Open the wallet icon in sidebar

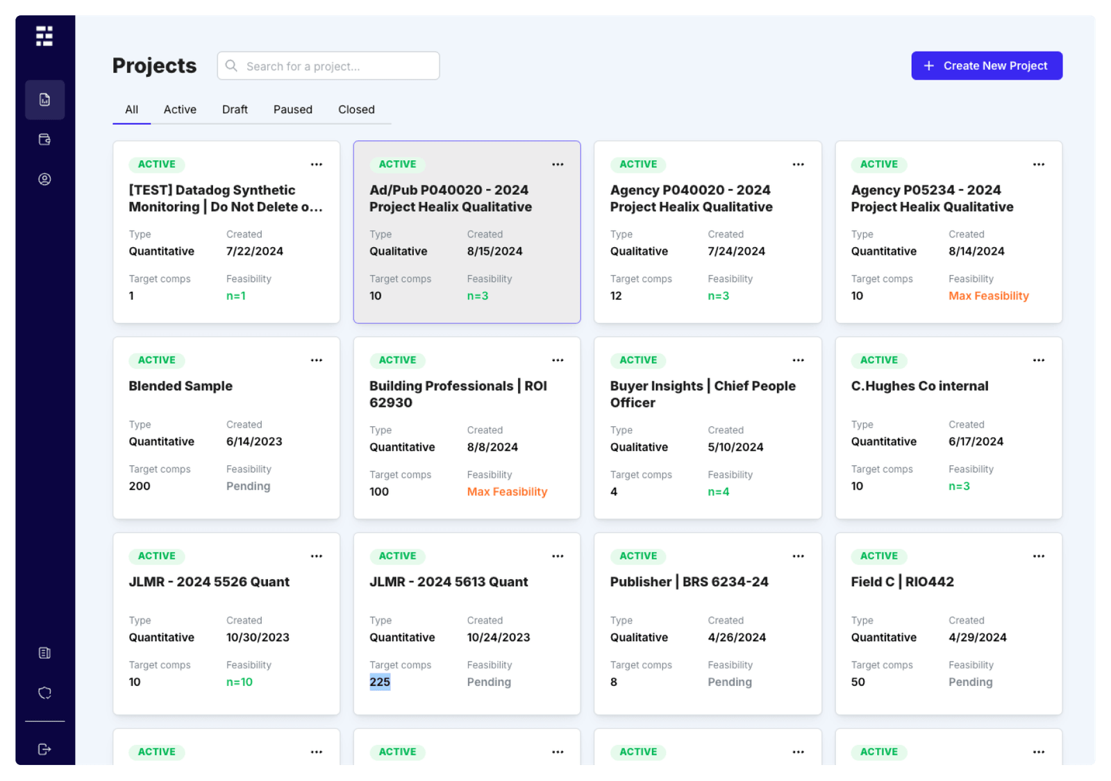[x=44, y=140]
